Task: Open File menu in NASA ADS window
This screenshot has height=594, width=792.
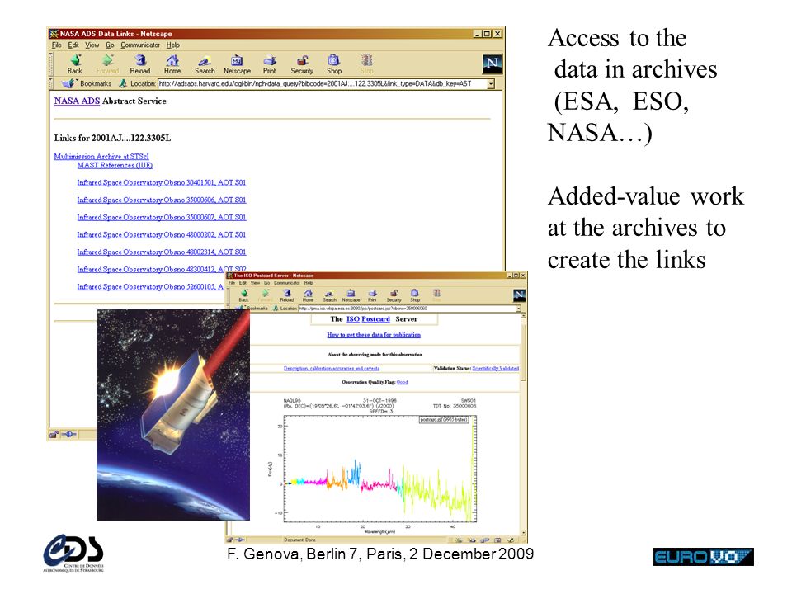Action: [x=57, y=45]
